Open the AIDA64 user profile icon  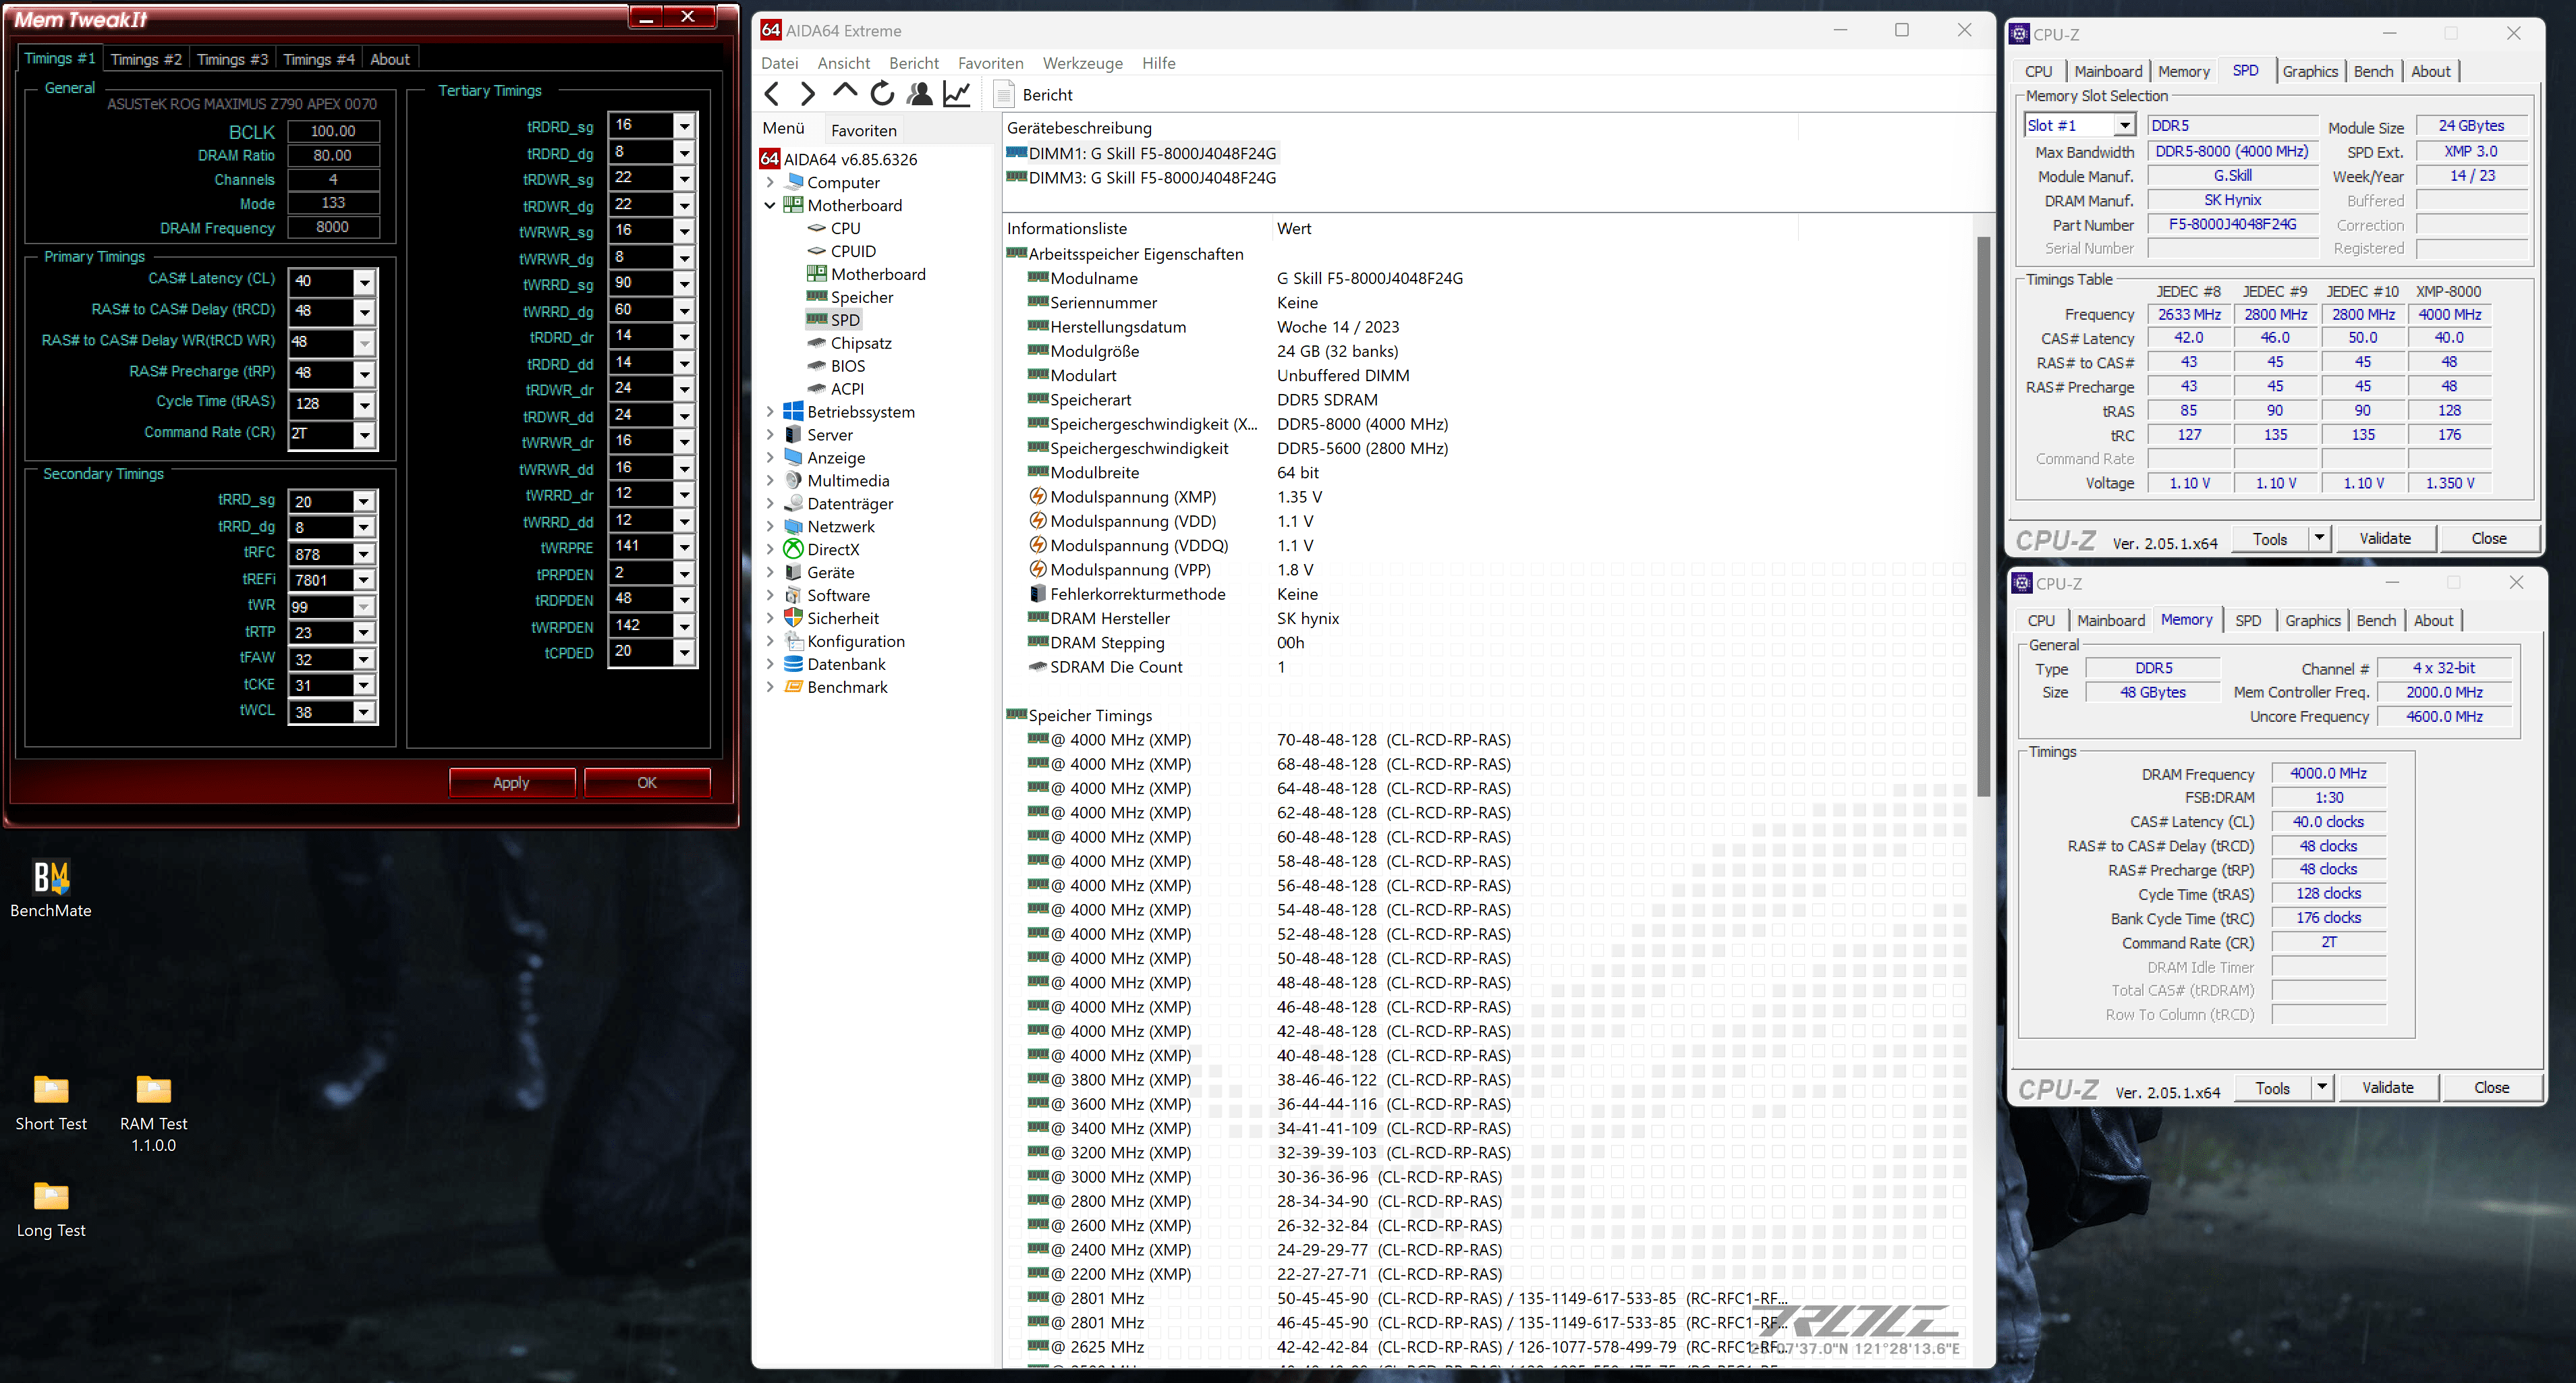tap(919, 94)
